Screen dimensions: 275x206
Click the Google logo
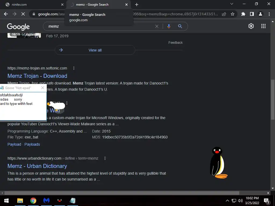pyautogui.click(x=18, y=27)
